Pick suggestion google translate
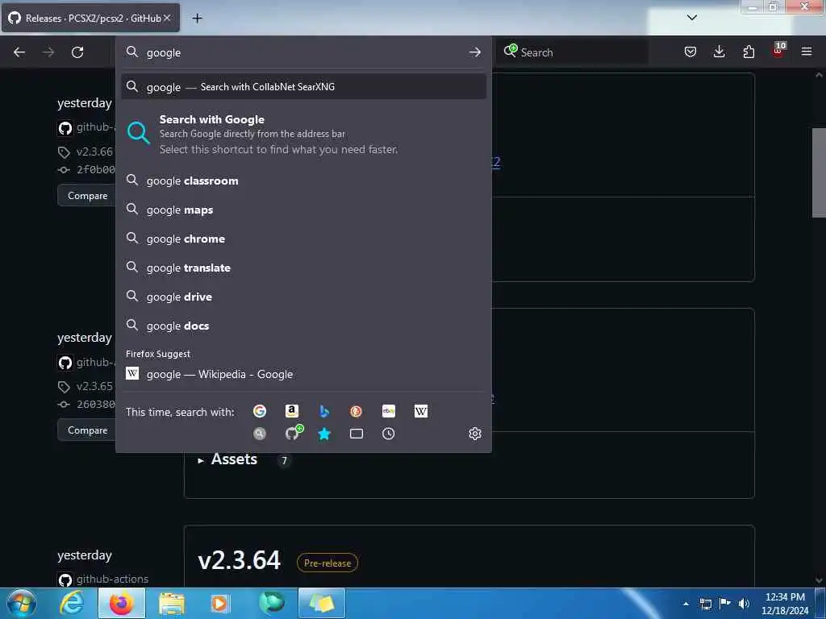Viewport: 826px width, 619px height. click(x=303, y=268)
